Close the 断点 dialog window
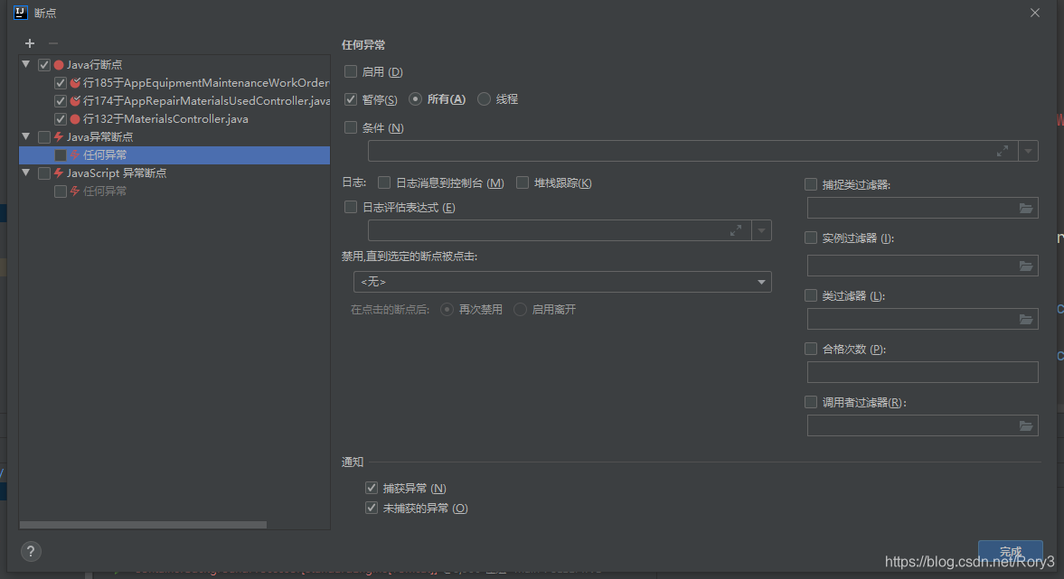The height and width of the screenshot is (579, 1064). [1035, 13]
